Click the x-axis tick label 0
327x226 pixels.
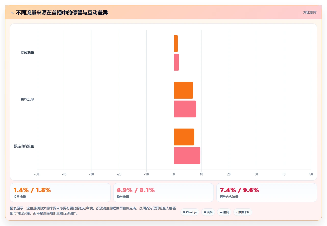tap(174, 174)
